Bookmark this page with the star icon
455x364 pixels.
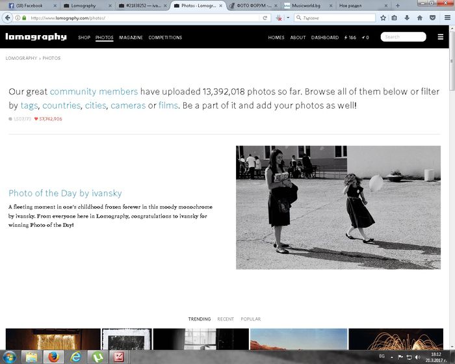[383, 18]
